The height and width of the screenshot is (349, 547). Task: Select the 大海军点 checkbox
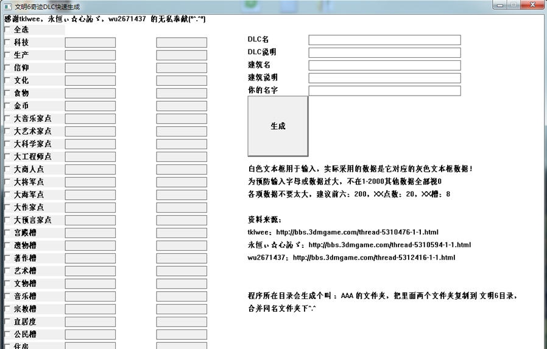pos(7,194)
